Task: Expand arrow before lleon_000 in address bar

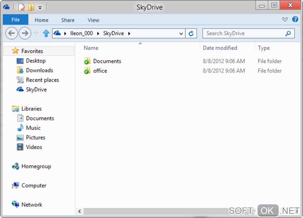Action: (x=65, y=34)
